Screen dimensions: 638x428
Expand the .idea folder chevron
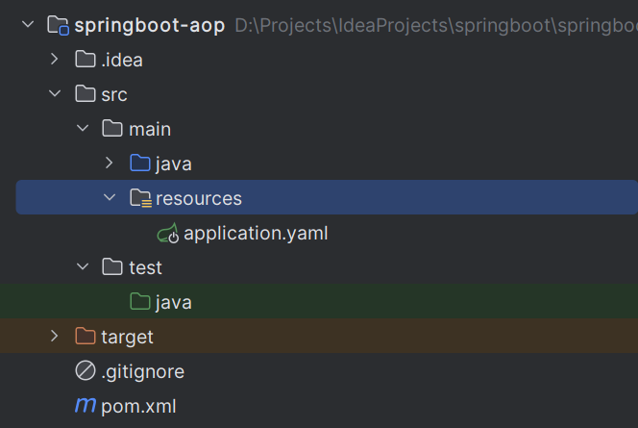click(x=55, y=59)
